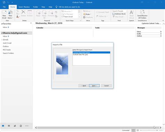
Task: Click Tell me what you want to do box
Action: (69, 7)
